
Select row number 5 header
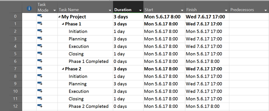15,54
